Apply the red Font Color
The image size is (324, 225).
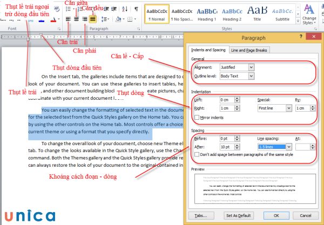(53, 20)
